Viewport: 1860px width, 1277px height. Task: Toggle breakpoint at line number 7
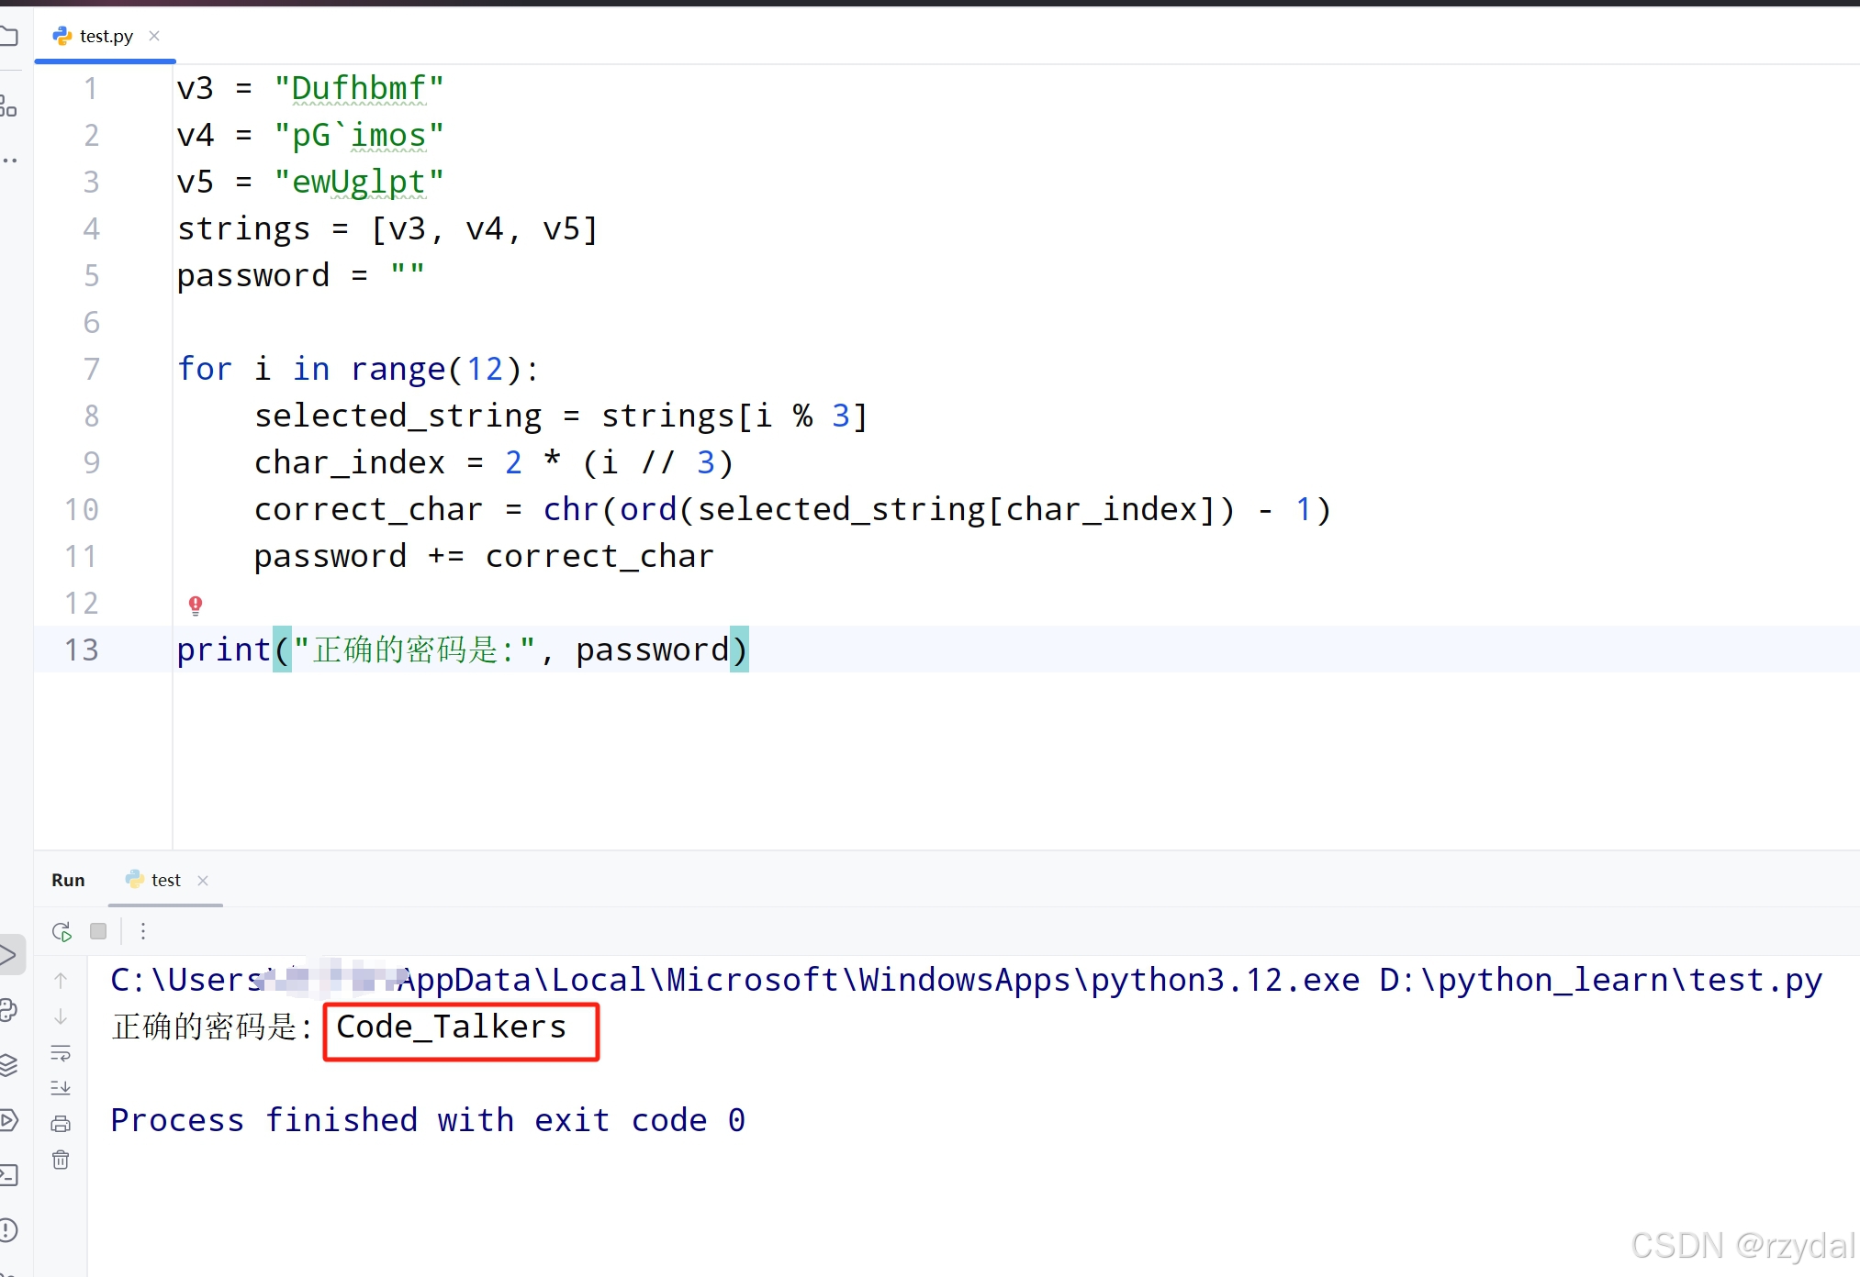(x=91, y=370)
